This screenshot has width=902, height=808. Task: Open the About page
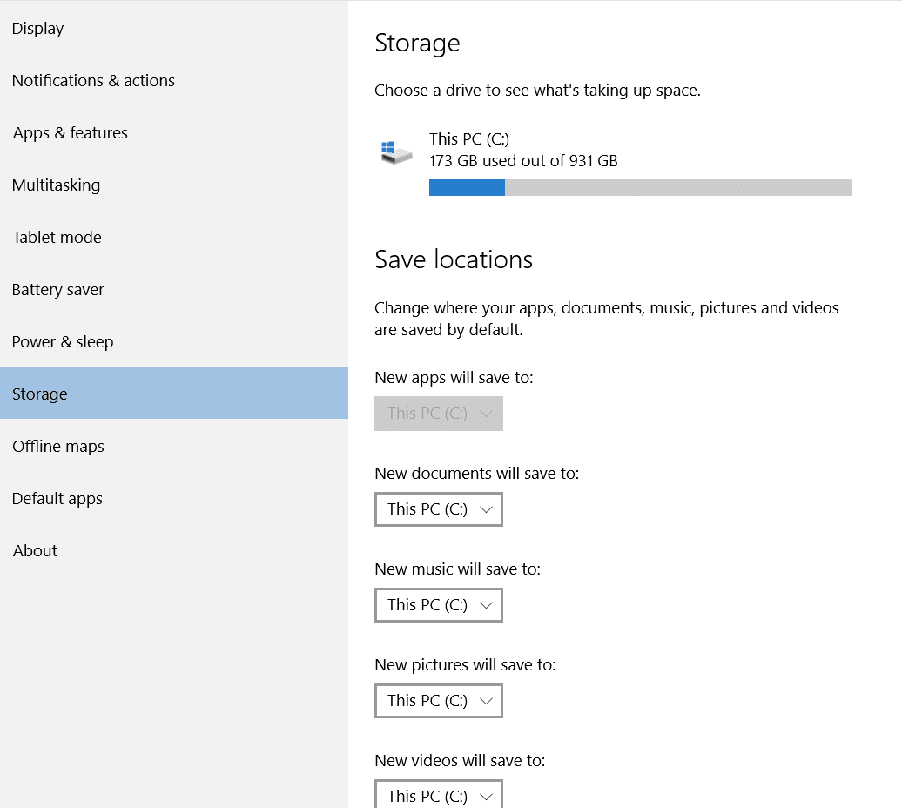pos(174,551)
